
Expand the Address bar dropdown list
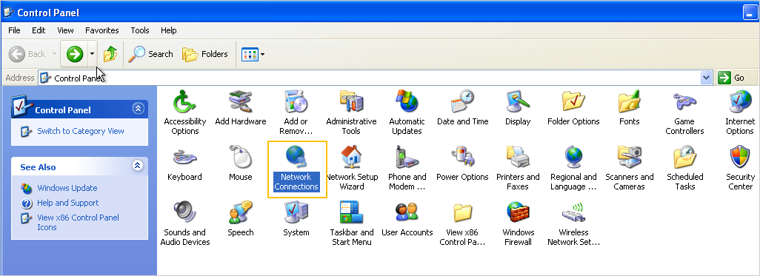tap(706, 78)
